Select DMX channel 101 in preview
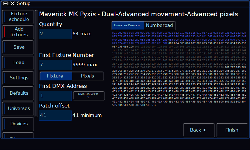 tap(137, 47)
